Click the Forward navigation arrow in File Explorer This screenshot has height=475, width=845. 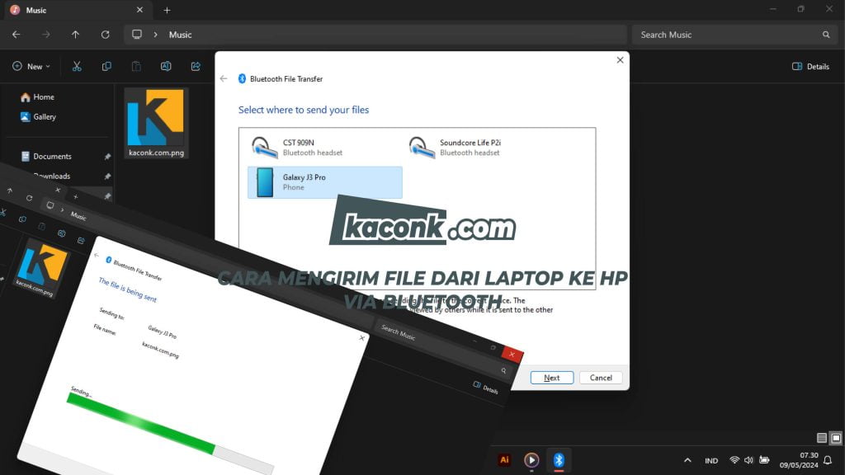[46, 35]
